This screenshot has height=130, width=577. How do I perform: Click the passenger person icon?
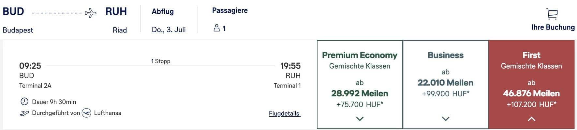click(x=216, y=28)
